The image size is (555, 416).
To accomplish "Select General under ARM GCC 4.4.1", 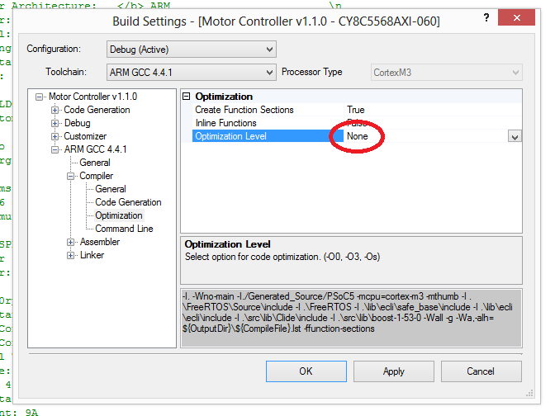I will pyautogui.click(x=95, y=163).
